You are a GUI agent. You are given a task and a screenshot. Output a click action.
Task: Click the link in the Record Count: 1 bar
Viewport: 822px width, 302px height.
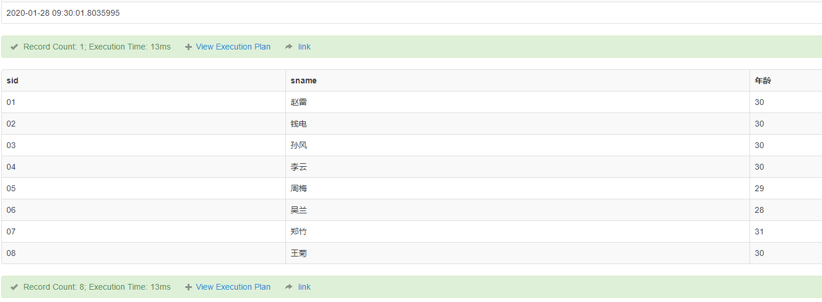pos(304,47)
